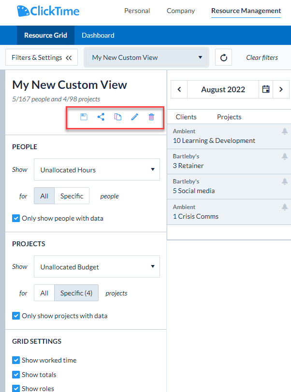Collapse the Filters & Settings panel
291x392 pixels.
(x=42, y=57)
